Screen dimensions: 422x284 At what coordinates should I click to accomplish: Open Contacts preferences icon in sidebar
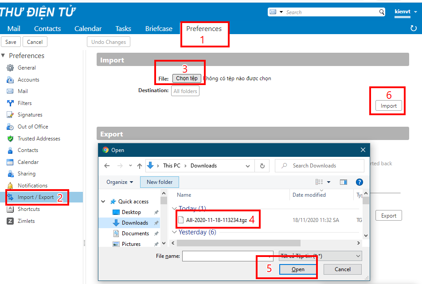(10, 150)
